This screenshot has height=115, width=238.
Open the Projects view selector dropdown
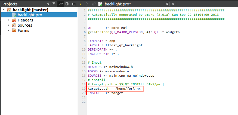pyautogui.click(x=48, y=4)
